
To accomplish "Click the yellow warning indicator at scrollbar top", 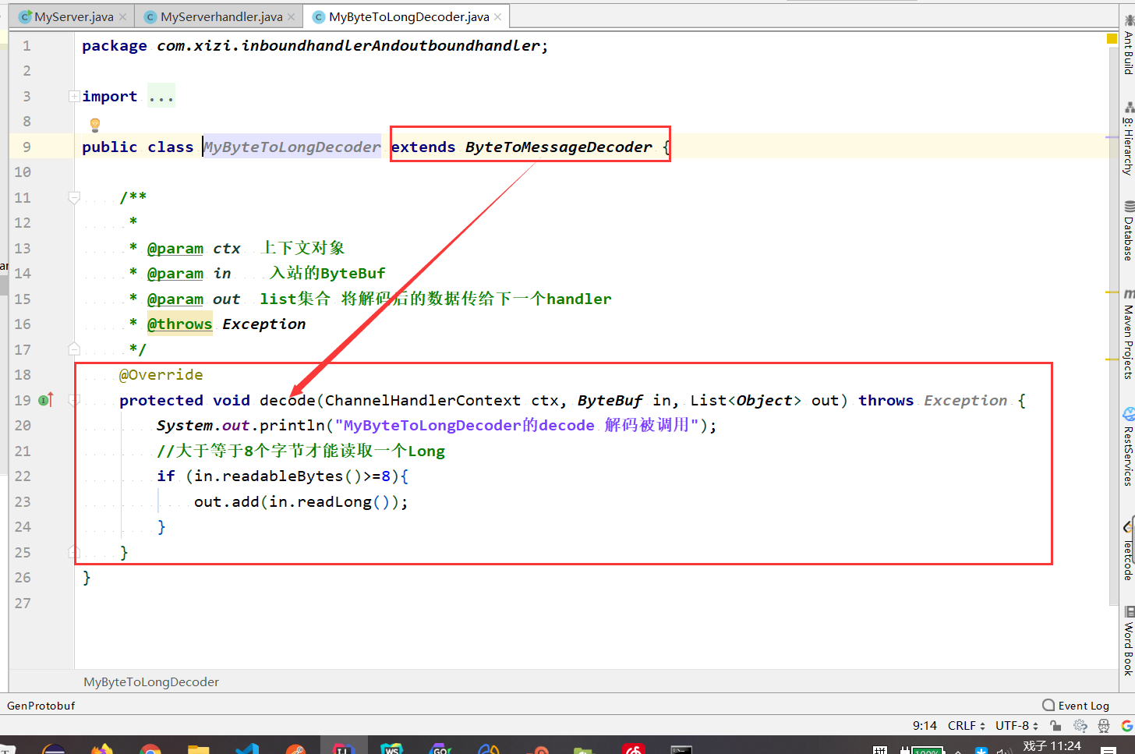I will [1112, 38].
